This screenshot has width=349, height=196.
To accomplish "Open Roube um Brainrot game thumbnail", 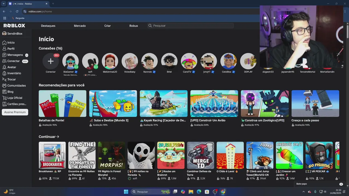I will coord(171,155).
